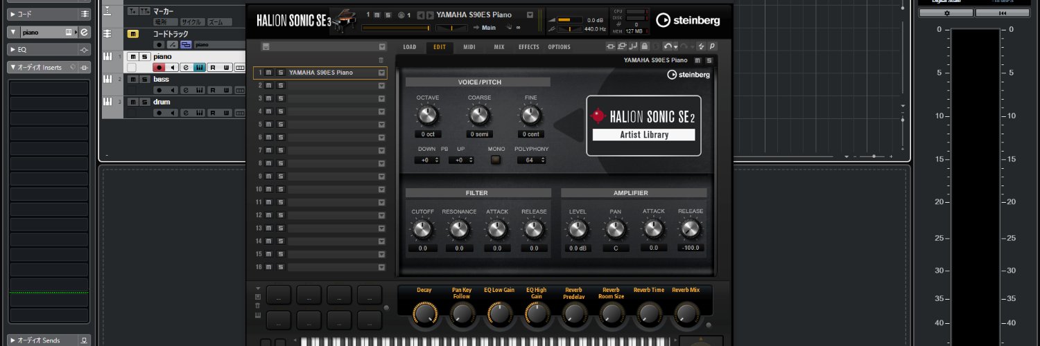Open the piano track instrument editor 'e' in Inspector
Viewport: 1040px width, 346px height.
coord(84,33)
